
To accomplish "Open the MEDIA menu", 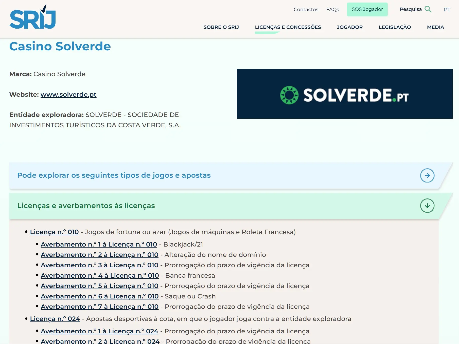I will [x=435, y=27].
